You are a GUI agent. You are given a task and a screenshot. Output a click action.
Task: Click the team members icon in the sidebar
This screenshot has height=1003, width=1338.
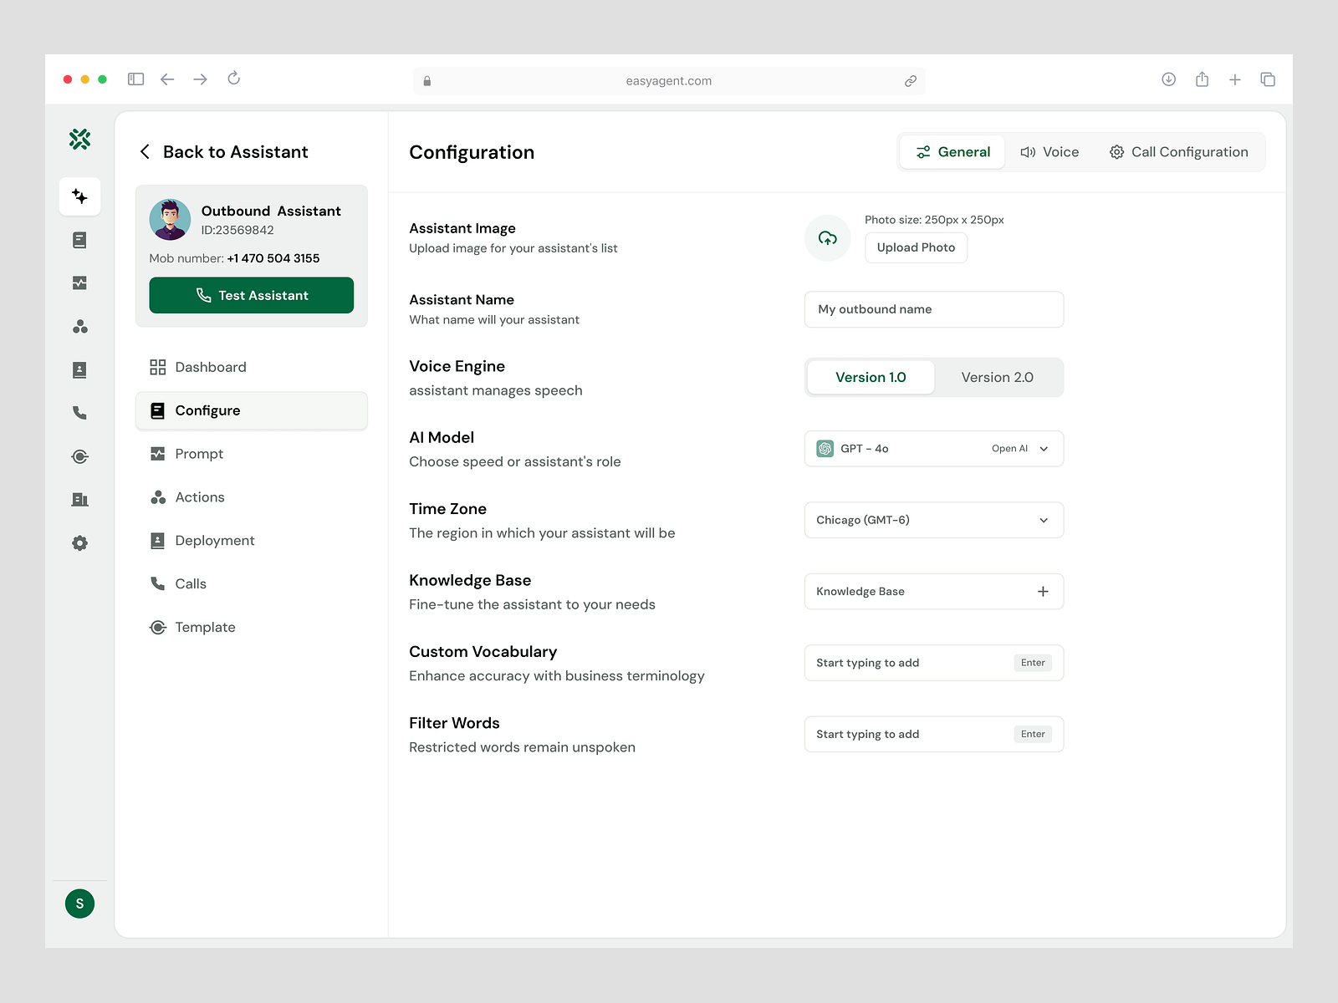(79, 327)
